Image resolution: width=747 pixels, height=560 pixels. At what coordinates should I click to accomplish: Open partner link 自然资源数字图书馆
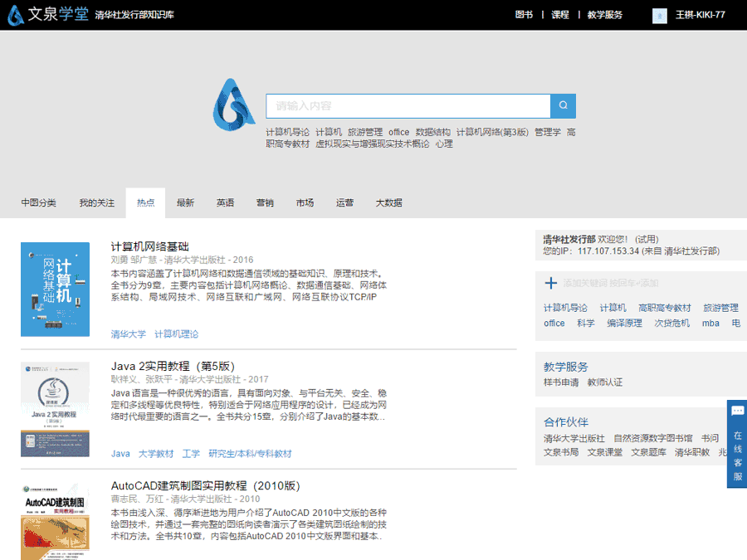click(x=653, y=439)
